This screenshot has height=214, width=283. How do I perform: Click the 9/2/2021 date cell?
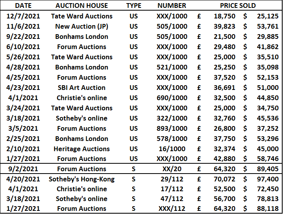(x=23, y=169)
